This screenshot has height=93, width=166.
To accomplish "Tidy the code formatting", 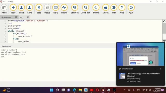I will click(114, 9).
